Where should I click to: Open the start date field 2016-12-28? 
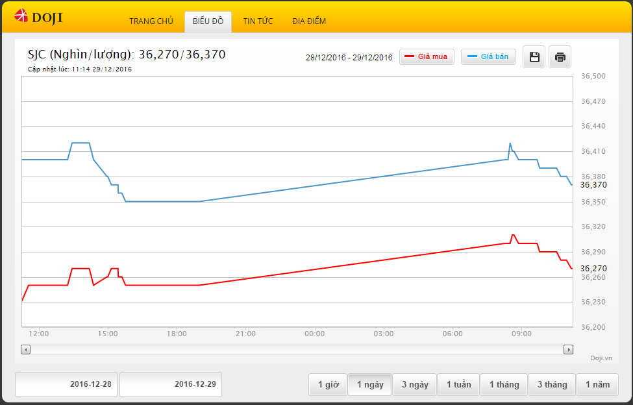(66, 384)
